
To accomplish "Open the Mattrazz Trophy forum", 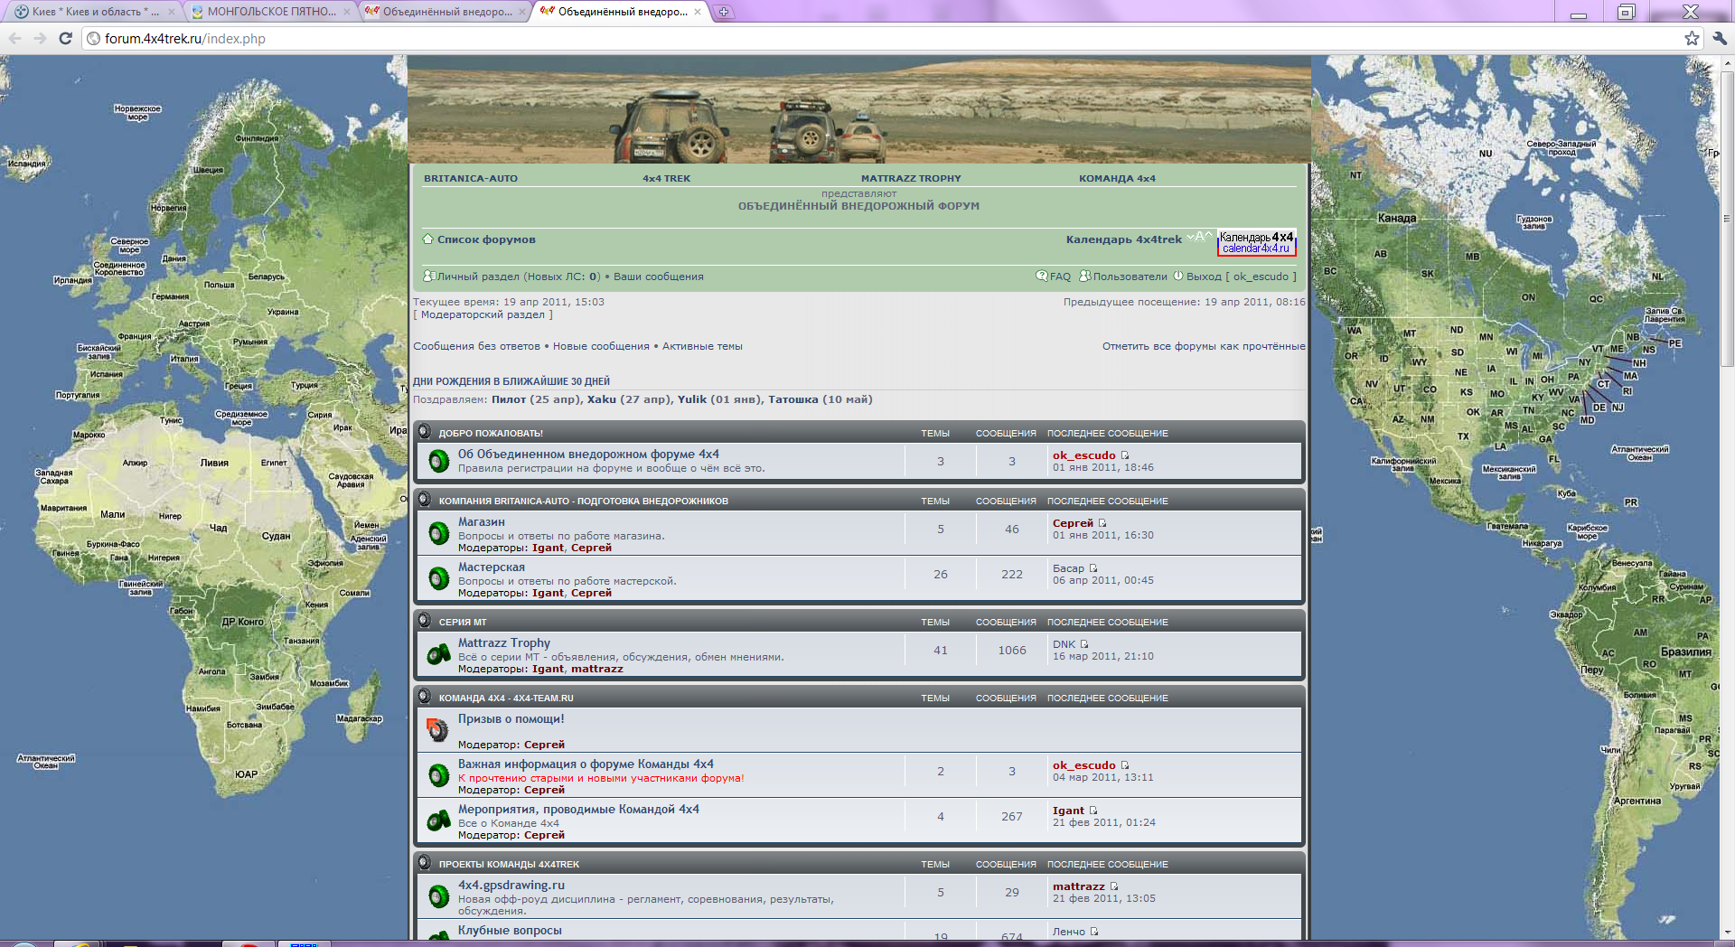I will click(x=503, y=642).
